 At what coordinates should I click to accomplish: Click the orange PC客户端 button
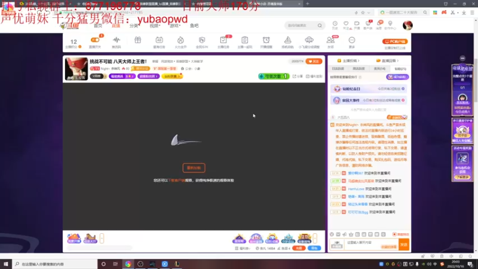[x=395, y=41]
